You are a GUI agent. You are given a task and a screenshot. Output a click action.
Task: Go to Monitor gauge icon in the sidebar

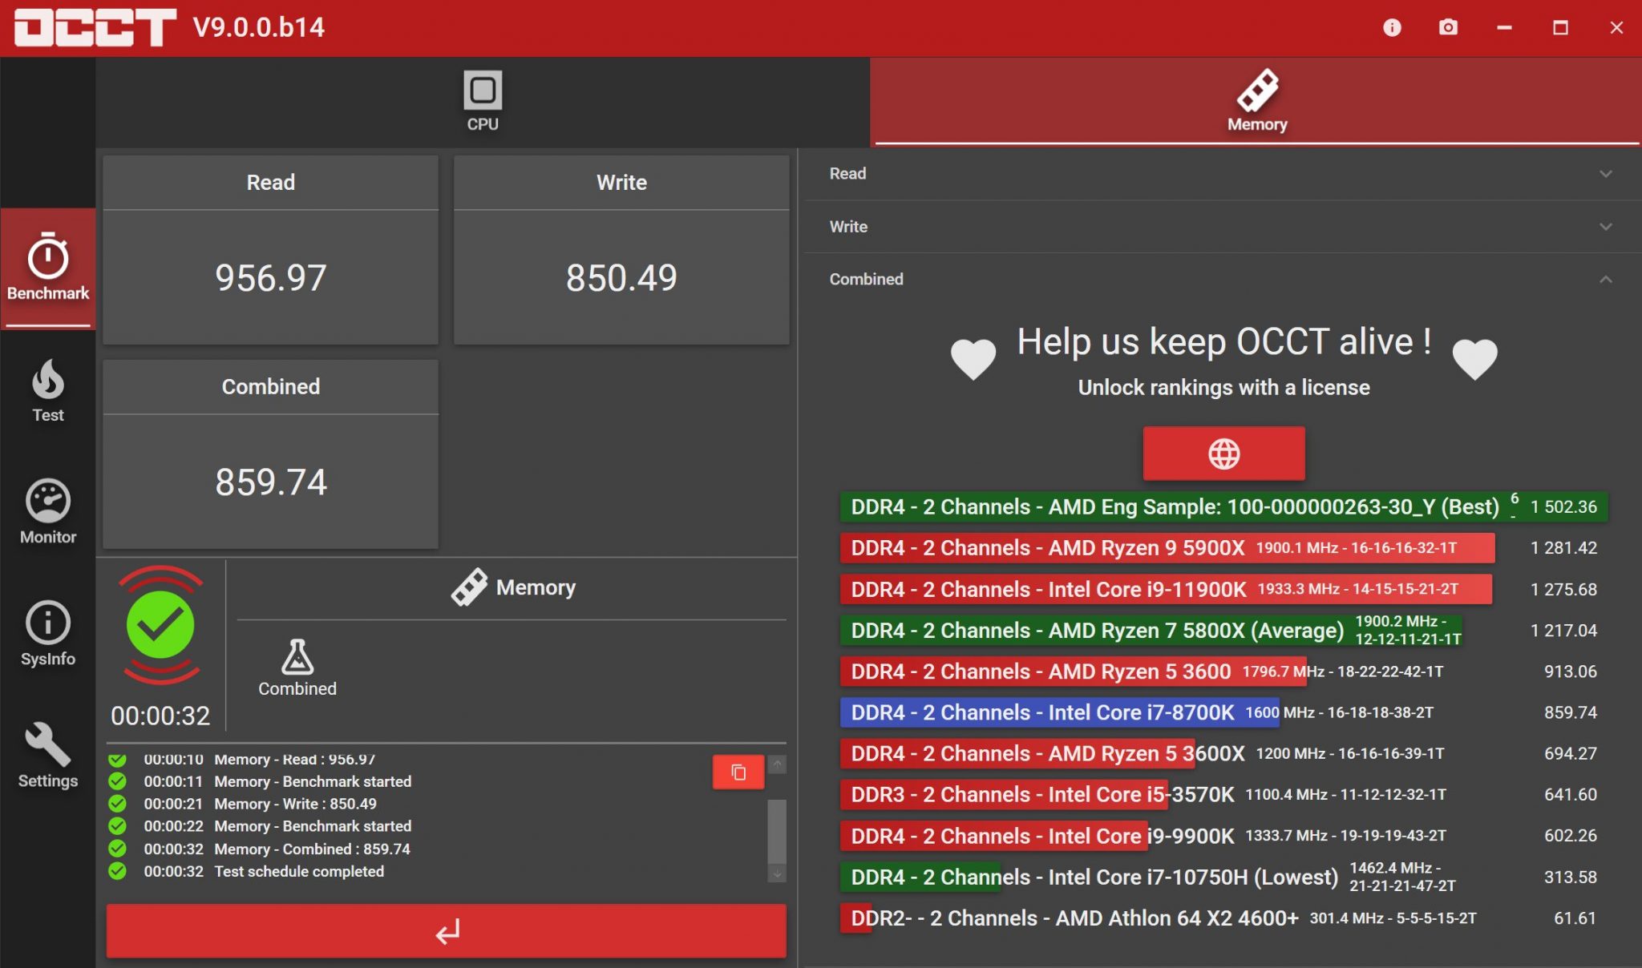pyautogui.click(x=48, y=513)
